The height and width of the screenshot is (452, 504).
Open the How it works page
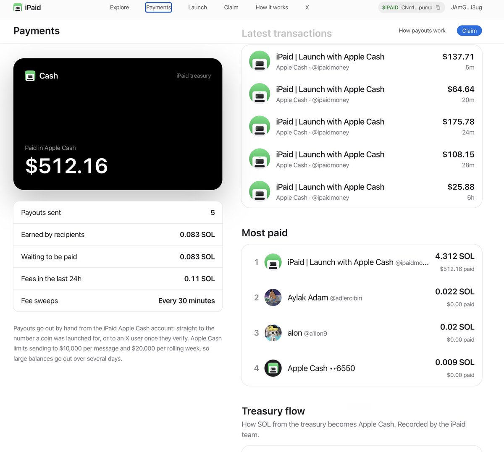272,8
